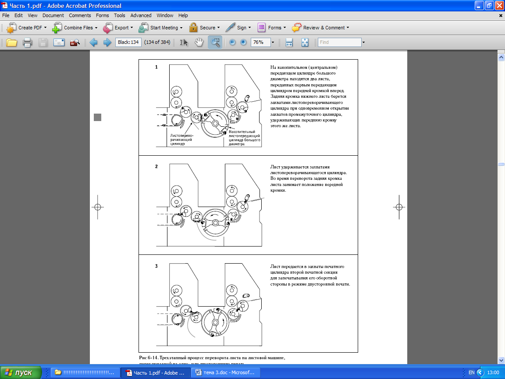Click the Start Meeting icon

143,28
